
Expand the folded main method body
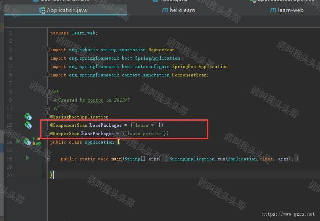coord(47,158)
